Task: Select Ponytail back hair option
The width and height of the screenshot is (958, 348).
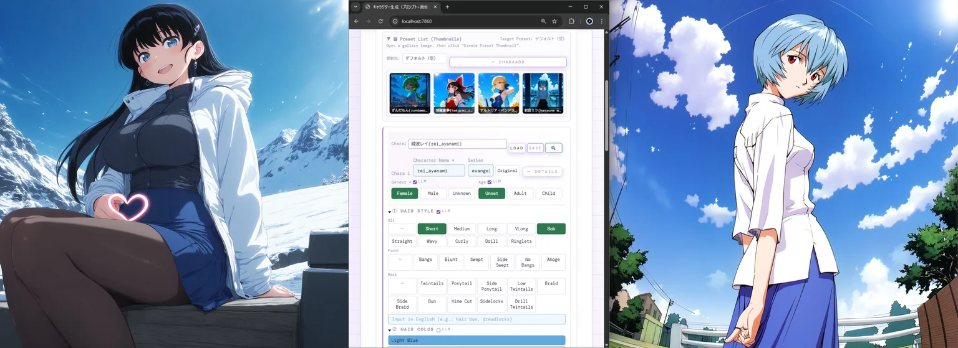Action: [x=462, y=286]
